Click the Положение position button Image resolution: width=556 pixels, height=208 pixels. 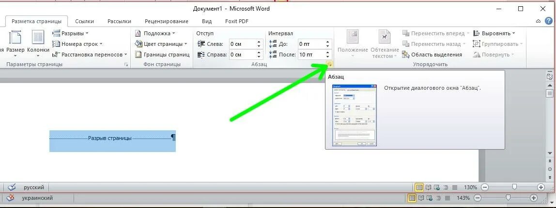point(353,44)
